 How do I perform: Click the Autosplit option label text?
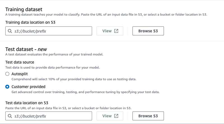(x=20, y=74)
